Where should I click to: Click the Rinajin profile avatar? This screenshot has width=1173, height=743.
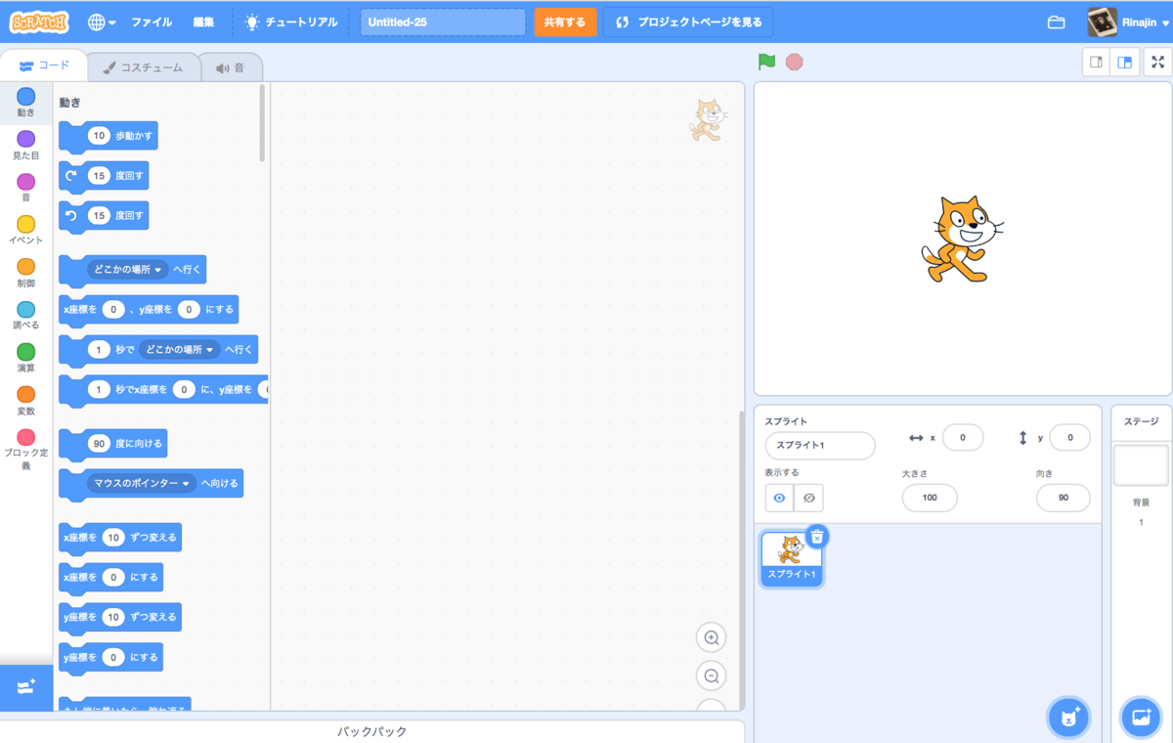(1103, 22)
